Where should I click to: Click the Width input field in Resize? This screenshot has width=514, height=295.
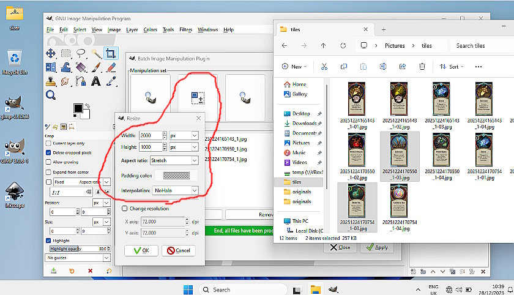[x=151, y=135]
